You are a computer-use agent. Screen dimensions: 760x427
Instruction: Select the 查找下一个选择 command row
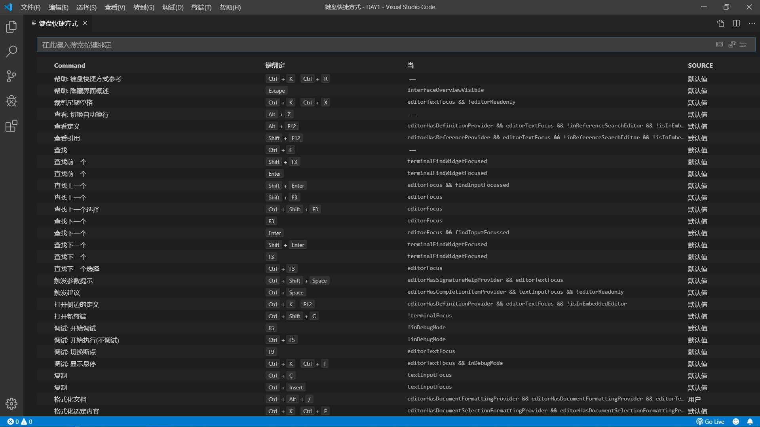[x=396, y=269]
